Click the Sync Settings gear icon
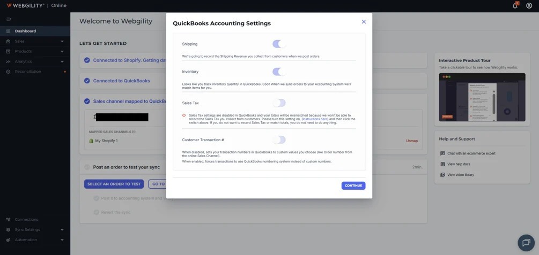Viewport: 539px width, 255px height. (x=8, y=230)
